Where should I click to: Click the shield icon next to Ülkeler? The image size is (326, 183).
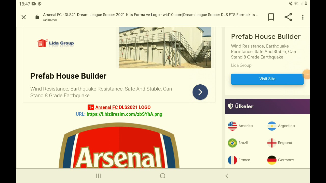[230, 106]
